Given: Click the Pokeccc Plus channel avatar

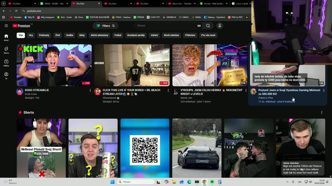Looking at the screenshot, I should point(253,91).
